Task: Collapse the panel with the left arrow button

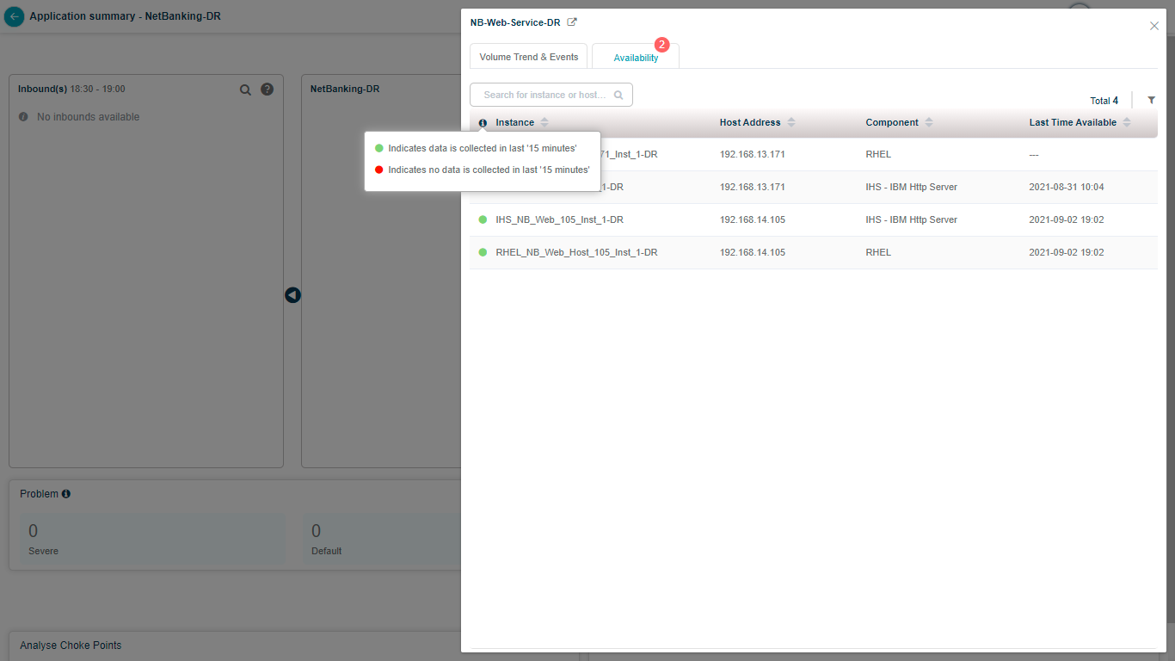Action: coord(292,295)
